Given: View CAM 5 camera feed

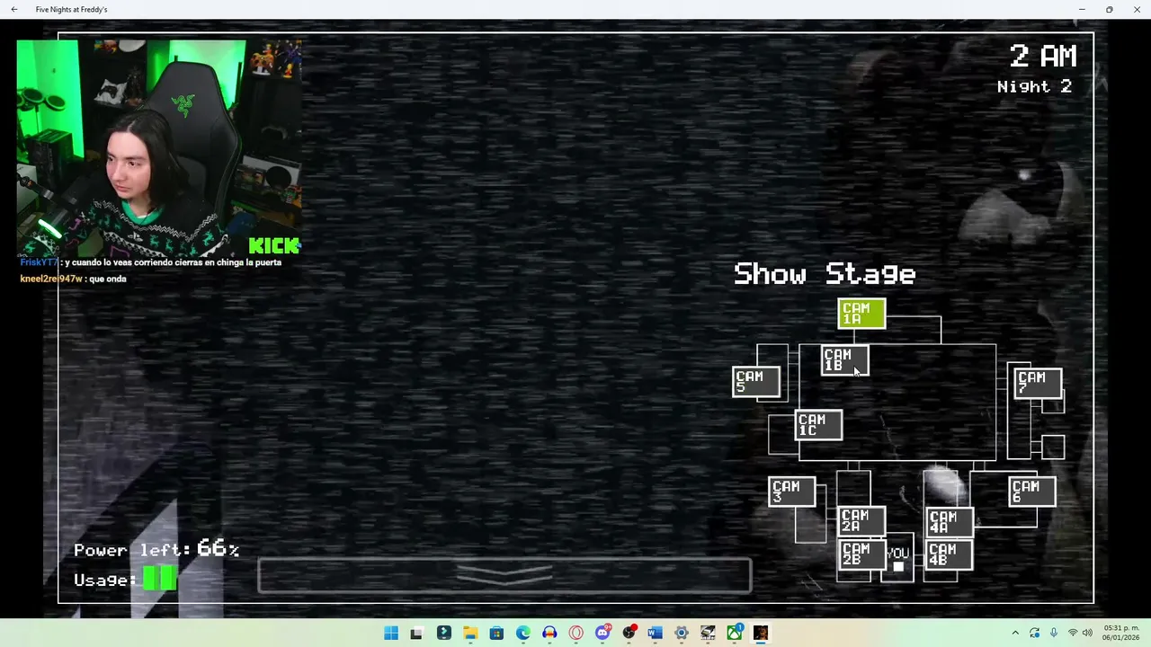Looking at the screenshot, I should click(x=755, y=382).
